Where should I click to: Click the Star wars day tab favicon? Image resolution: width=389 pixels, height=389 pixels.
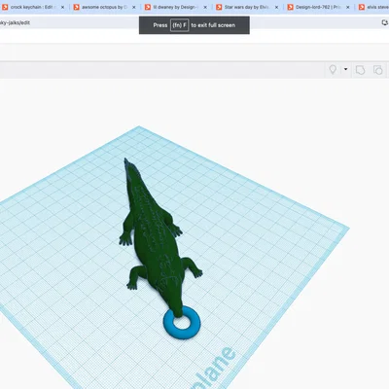tap(219, 7)
